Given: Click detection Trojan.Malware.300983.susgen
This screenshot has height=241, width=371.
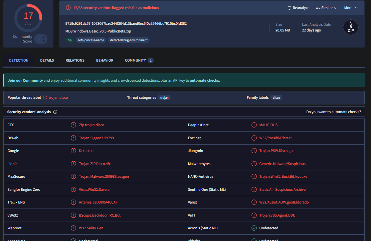Looking at the screenshot, I should 104,176.
